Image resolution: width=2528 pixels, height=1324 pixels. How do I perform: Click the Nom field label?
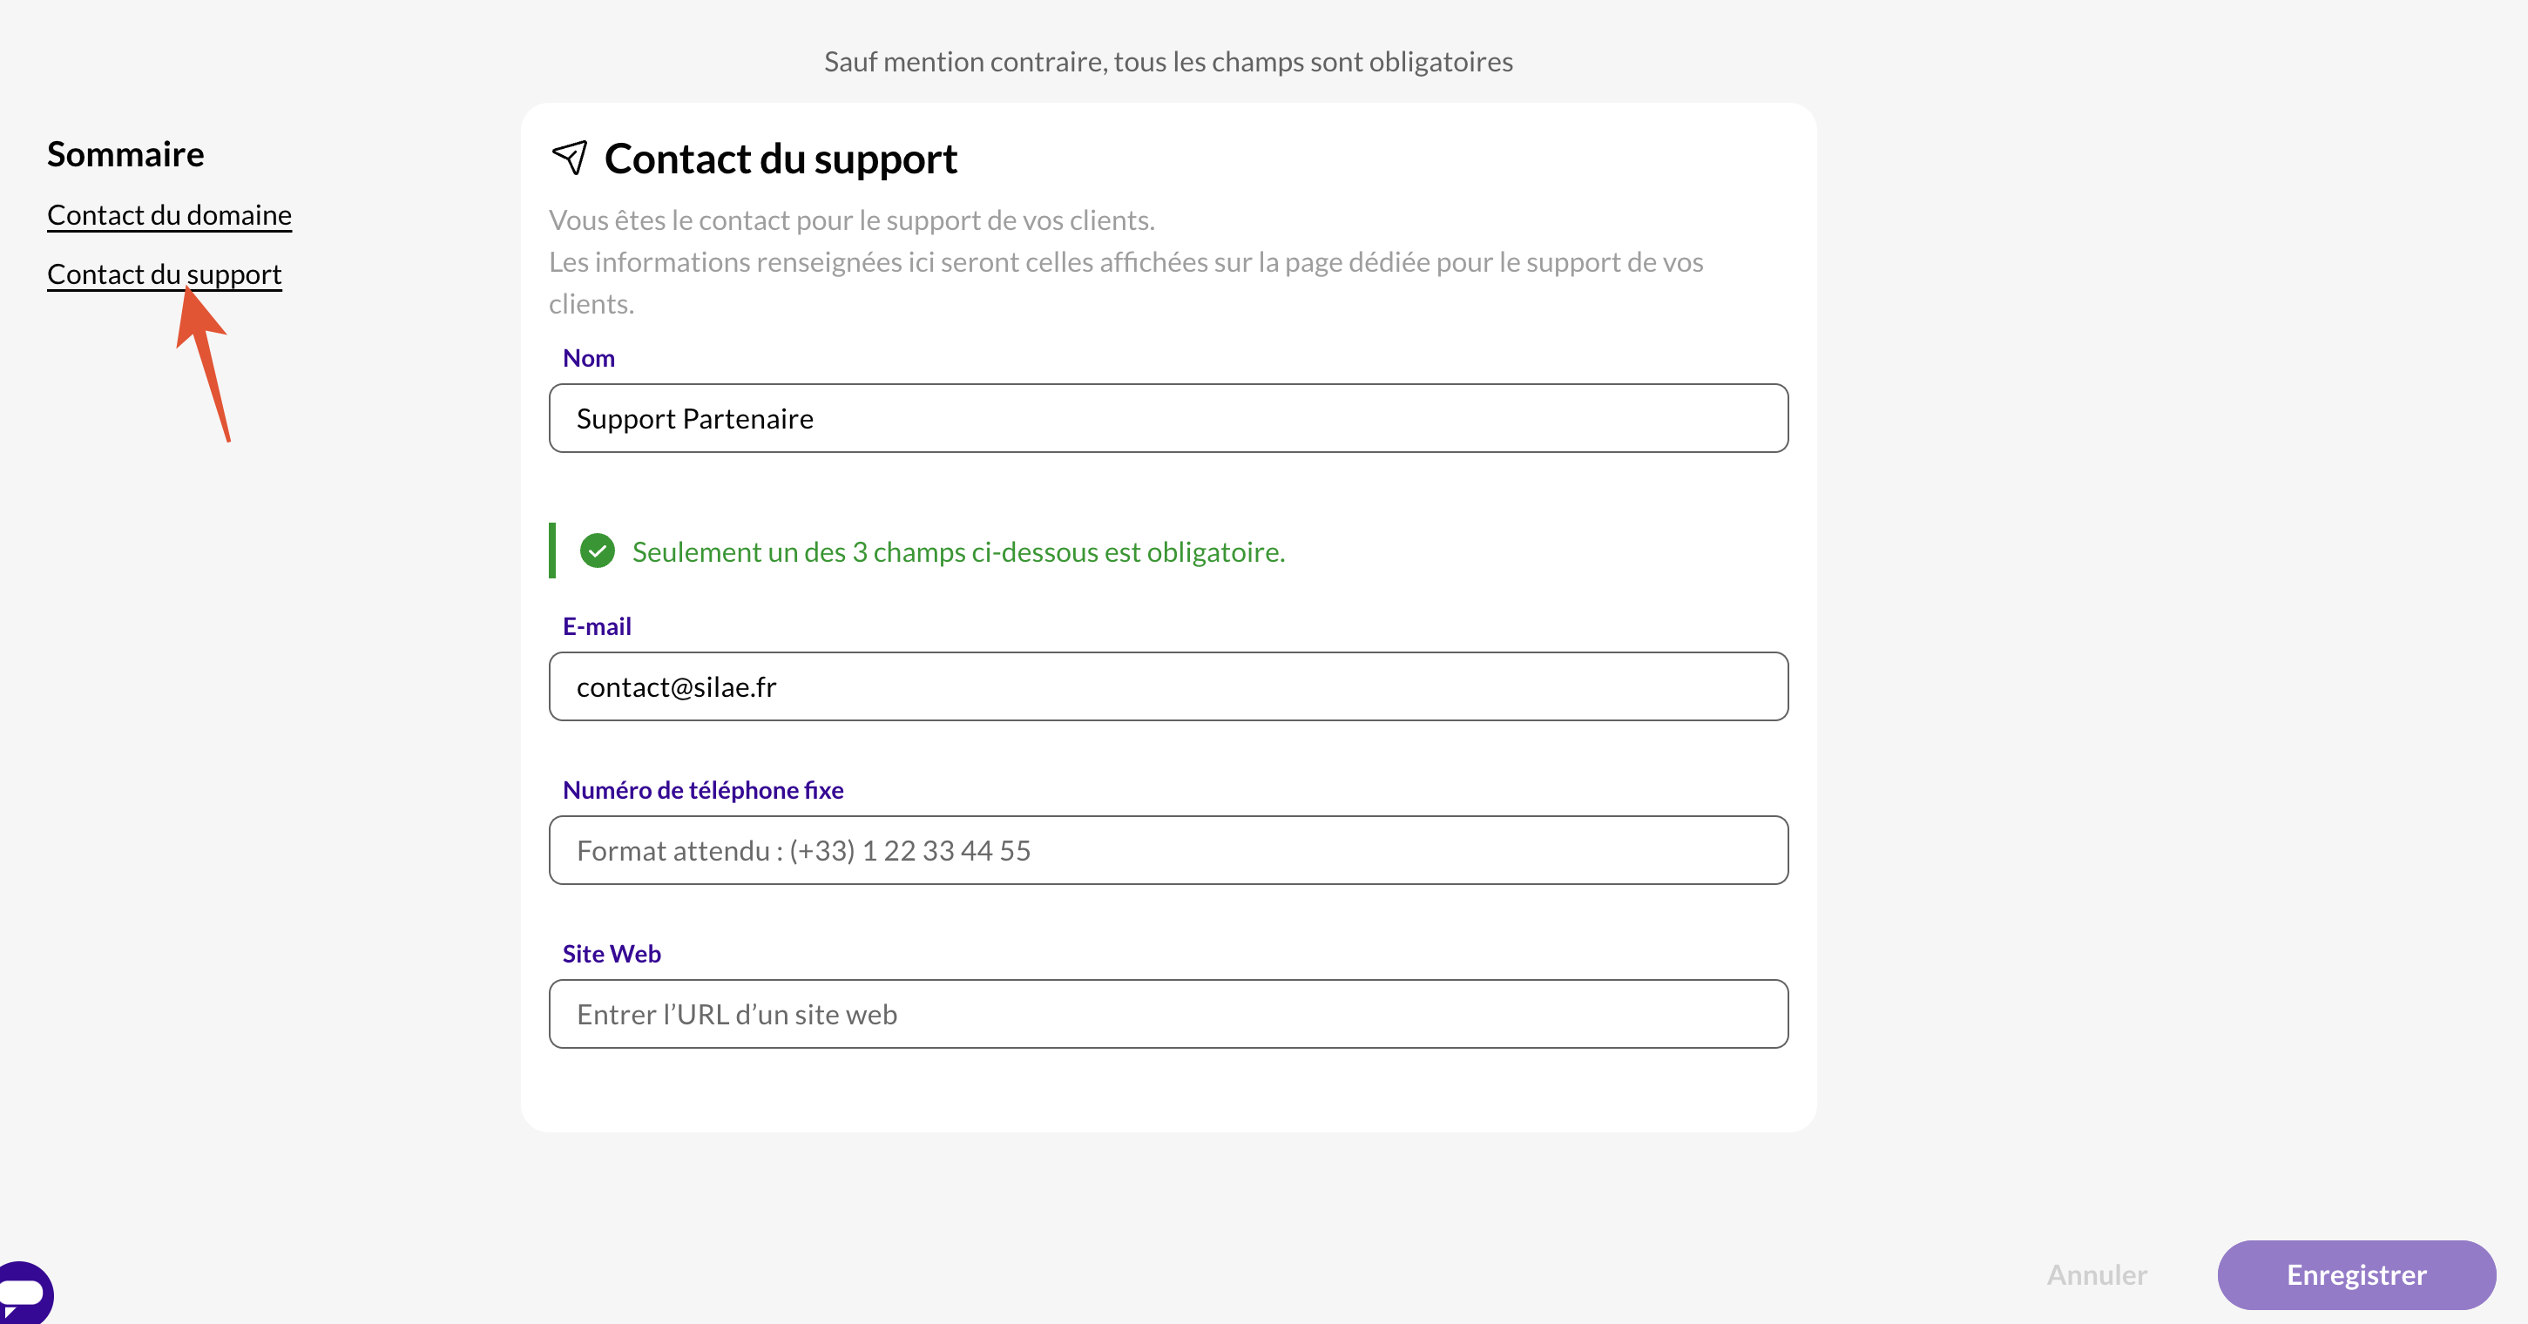pos(589,358)
